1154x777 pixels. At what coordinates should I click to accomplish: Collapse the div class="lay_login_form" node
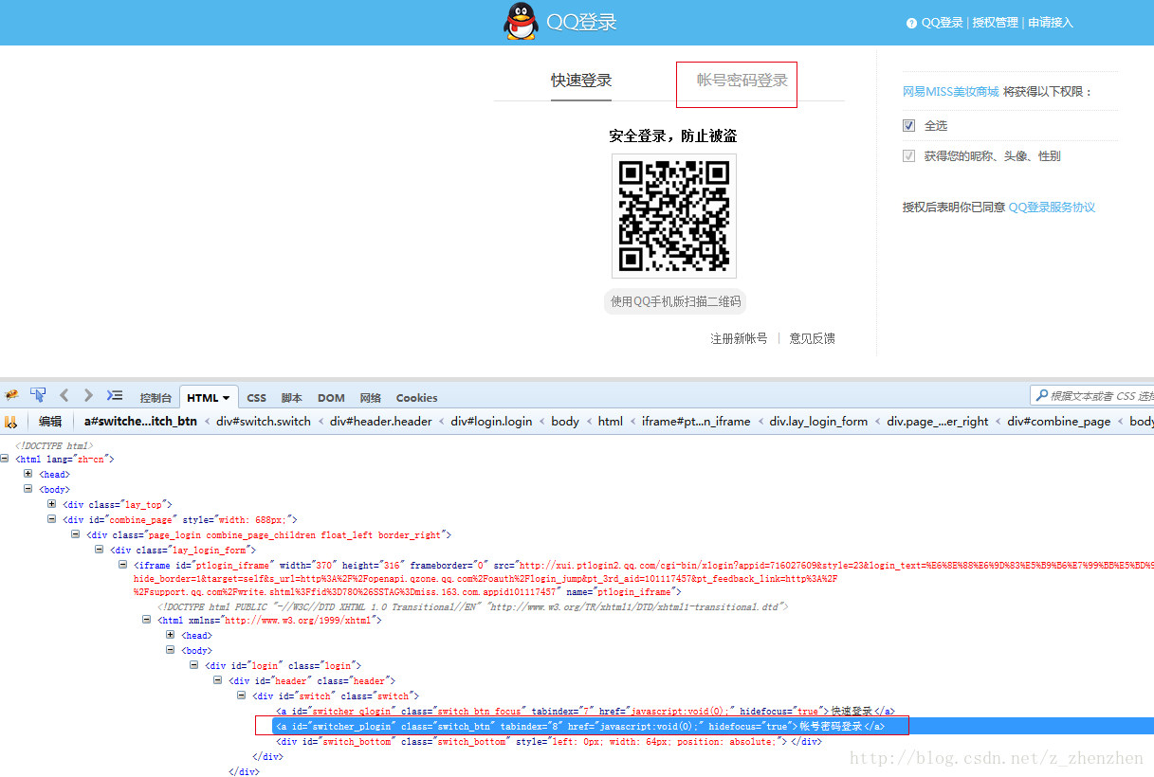coord(100,550)
